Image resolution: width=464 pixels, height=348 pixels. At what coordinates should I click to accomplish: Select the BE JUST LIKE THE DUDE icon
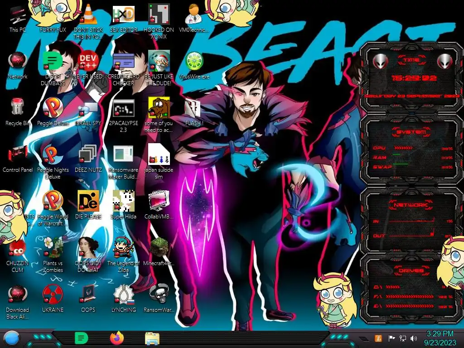point(159,61)
